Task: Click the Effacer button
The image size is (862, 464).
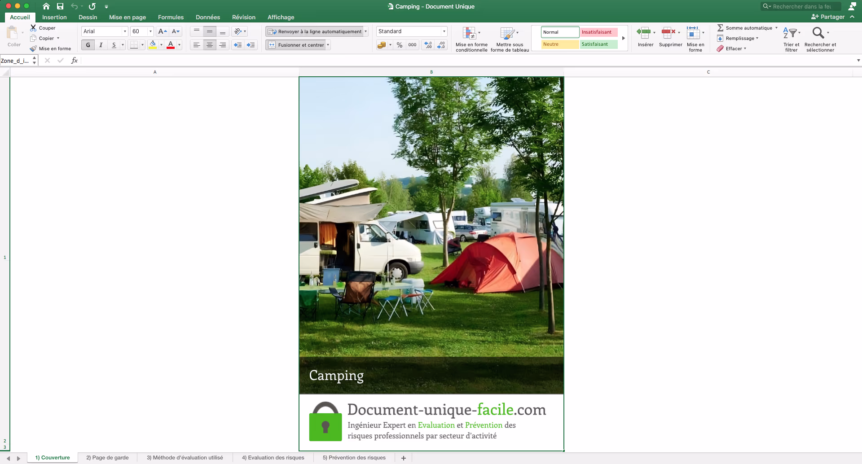Action: tap(731, 48)
